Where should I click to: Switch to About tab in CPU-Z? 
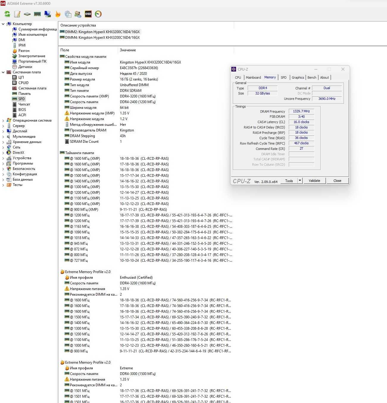324,77
